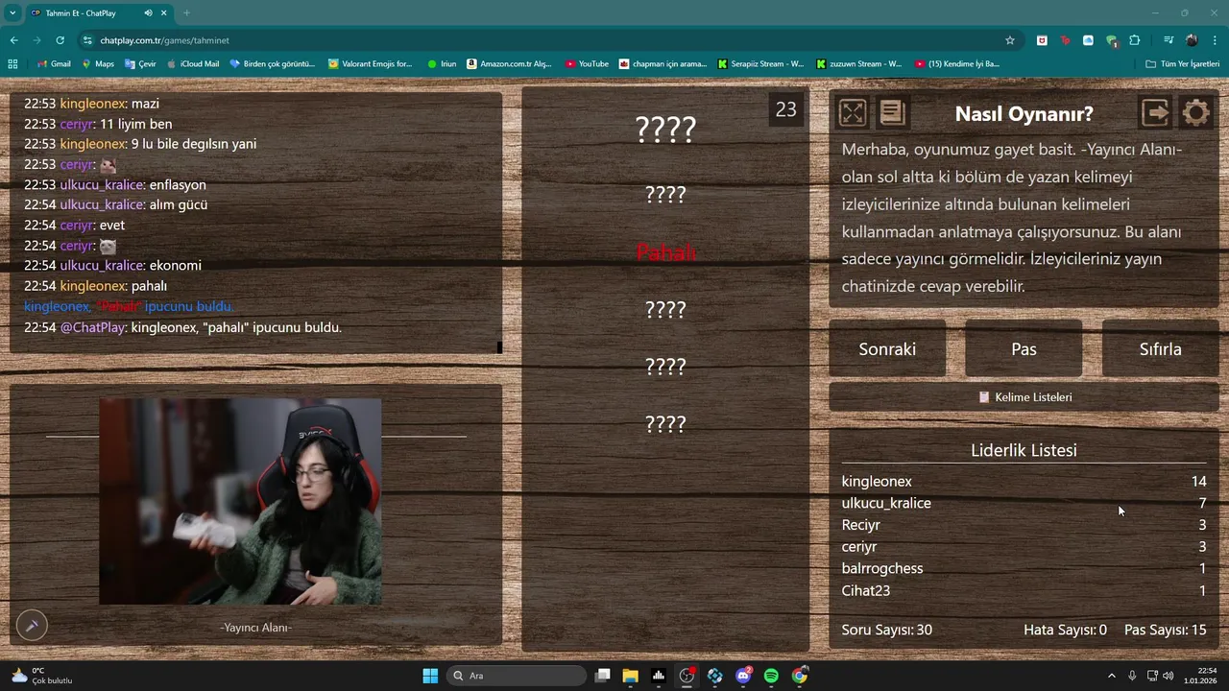Open Discord from the taskbar
This screenshot has height=691, width=1229.
point(743,676)
